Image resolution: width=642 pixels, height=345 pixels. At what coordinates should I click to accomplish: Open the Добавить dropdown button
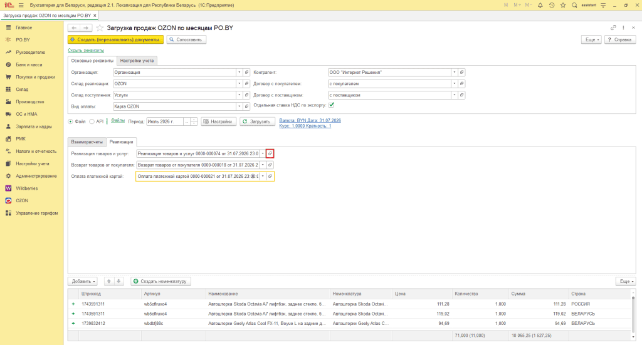[83, 281]
